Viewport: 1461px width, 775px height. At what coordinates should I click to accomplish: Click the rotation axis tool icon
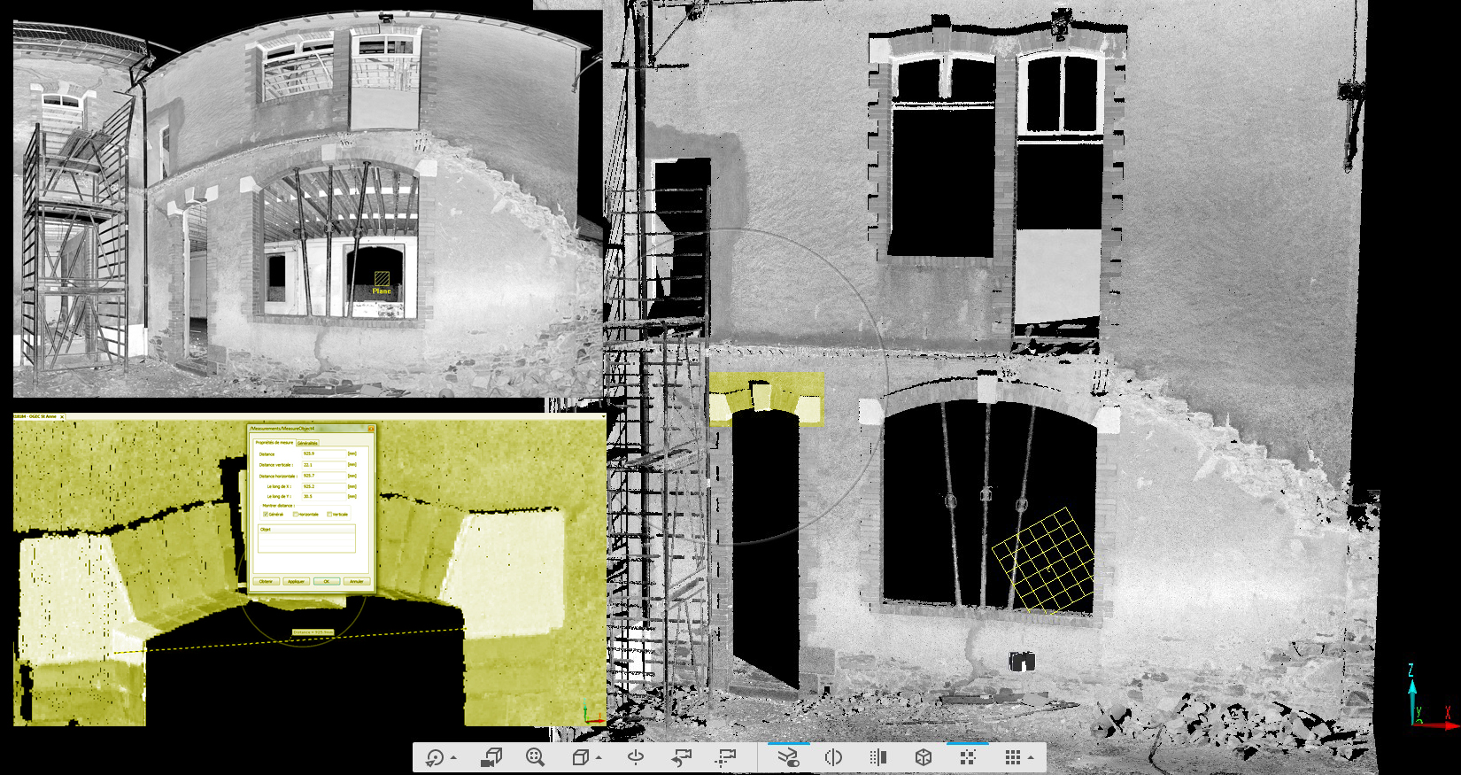click(x=635, y=758)
